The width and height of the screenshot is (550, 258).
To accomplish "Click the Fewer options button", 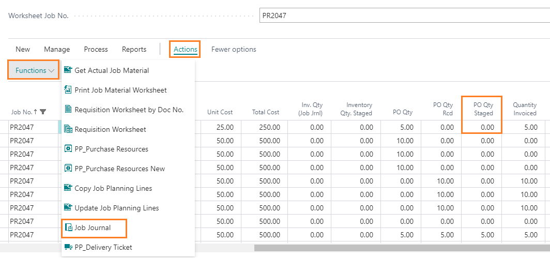I will [234, 50].
